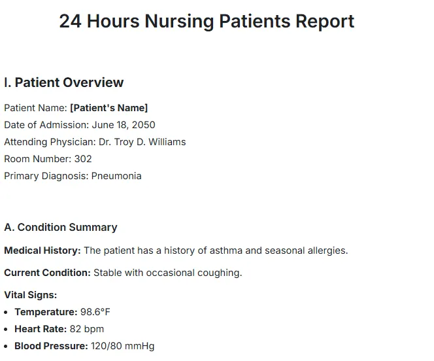Click the Vital Signs label
The width and height of the screenshot is (434, 361).
[x=31, y=295]
